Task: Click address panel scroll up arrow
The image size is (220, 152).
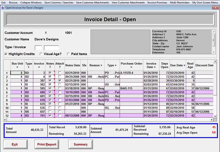Action: point(214,32)
